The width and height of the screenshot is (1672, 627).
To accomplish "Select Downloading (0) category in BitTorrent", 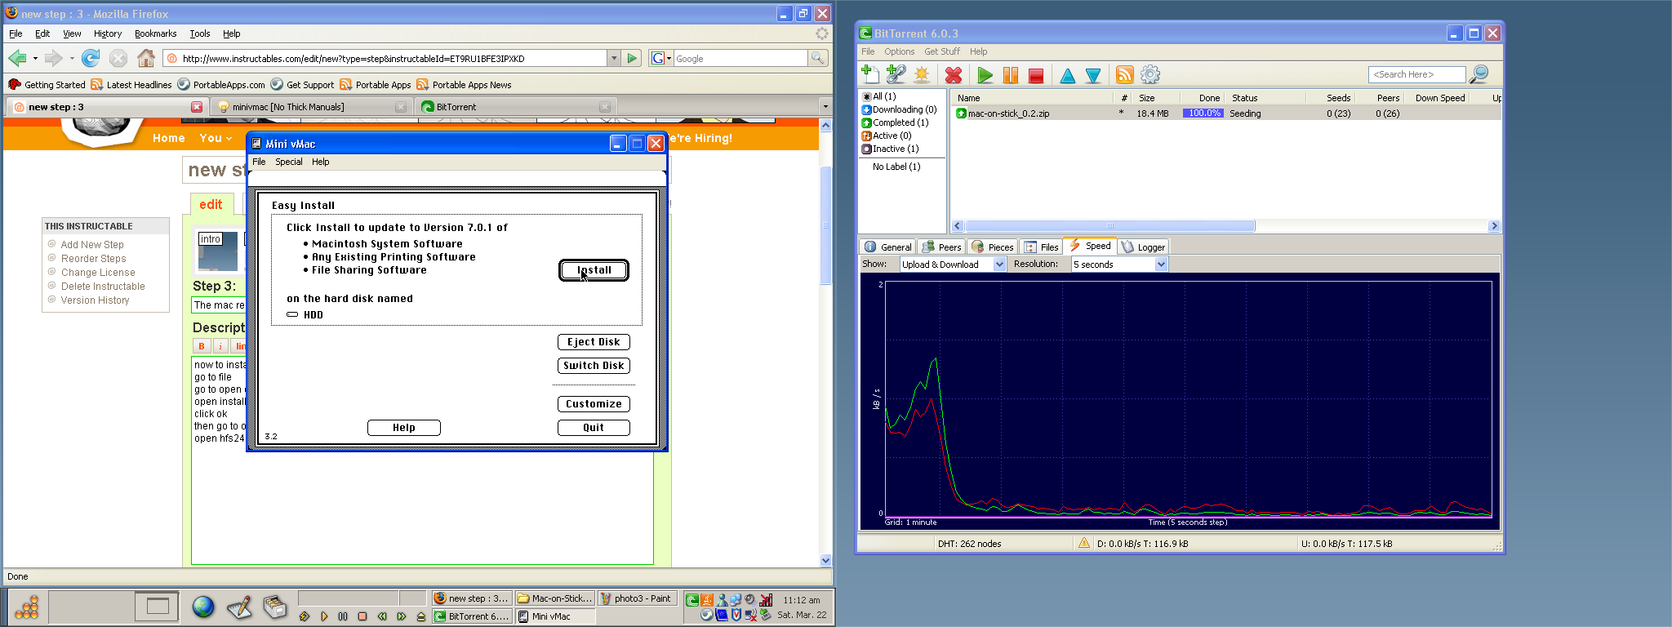I will coord(904,109).
